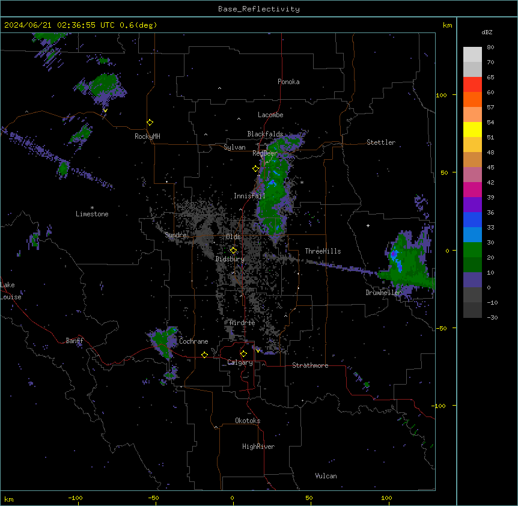518x506 pixels.
Task: Click the Base_Reflectivity title text
Action: [259, 9]
